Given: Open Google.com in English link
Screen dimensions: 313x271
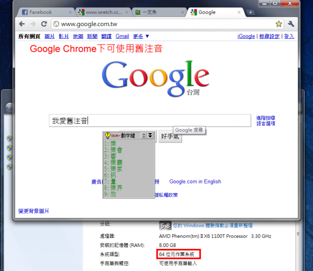Looking at the screenshot, I should [195, 181].
